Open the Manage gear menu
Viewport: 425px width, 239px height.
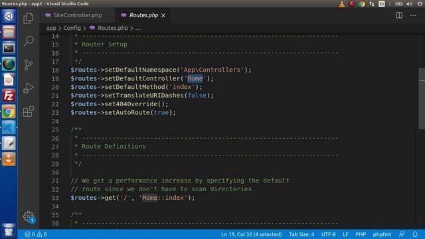(x=28, y=217)
